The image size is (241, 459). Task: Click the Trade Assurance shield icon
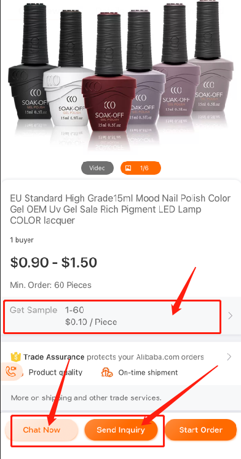16,357
